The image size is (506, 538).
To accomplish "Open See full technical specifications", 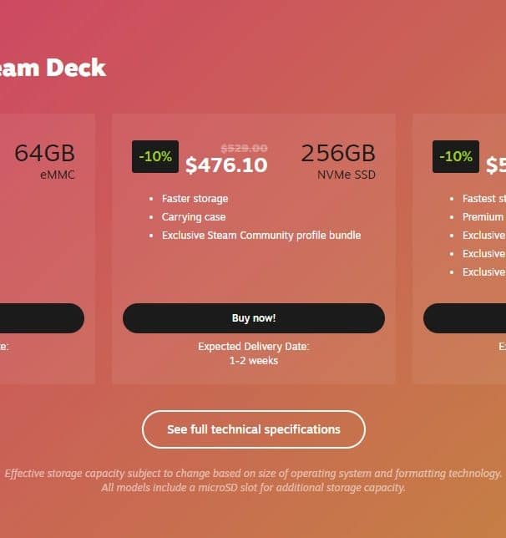I will pos(254,429).
